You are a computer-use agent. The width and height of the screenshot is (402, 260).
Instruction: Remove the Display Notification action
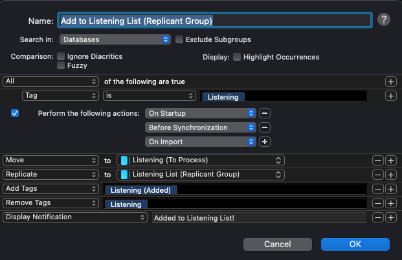377,218
